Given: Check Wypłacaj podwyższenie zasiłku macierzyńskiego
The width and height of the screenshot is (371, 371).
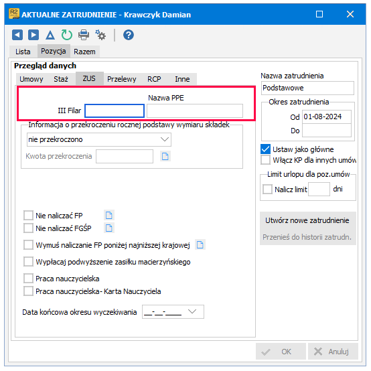Looking at the screenshot, I should tap(28, 262).
